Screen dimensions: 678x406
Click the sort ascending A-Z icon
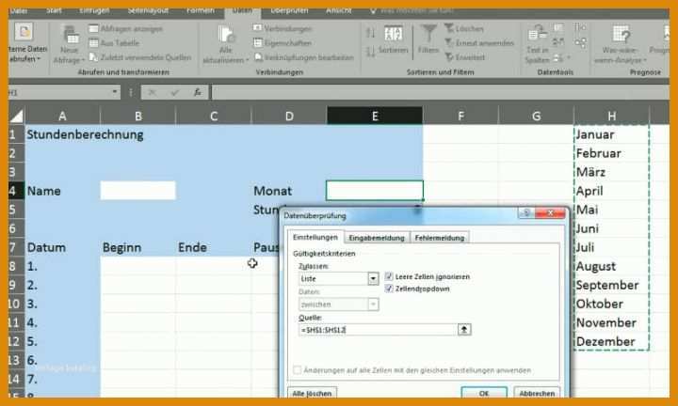click(x=371, y=33)
